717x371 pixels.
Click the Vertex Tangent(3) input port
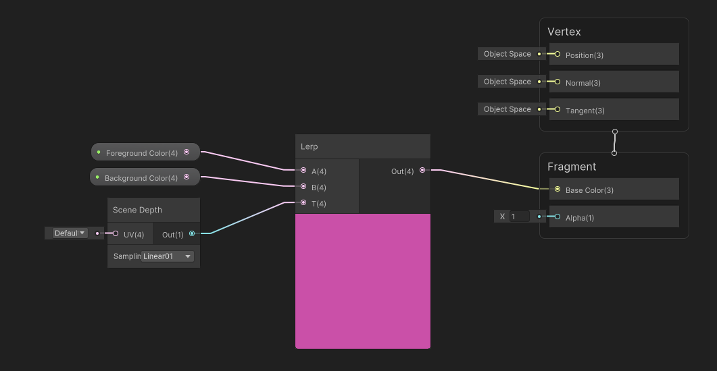tap(558, 109)
